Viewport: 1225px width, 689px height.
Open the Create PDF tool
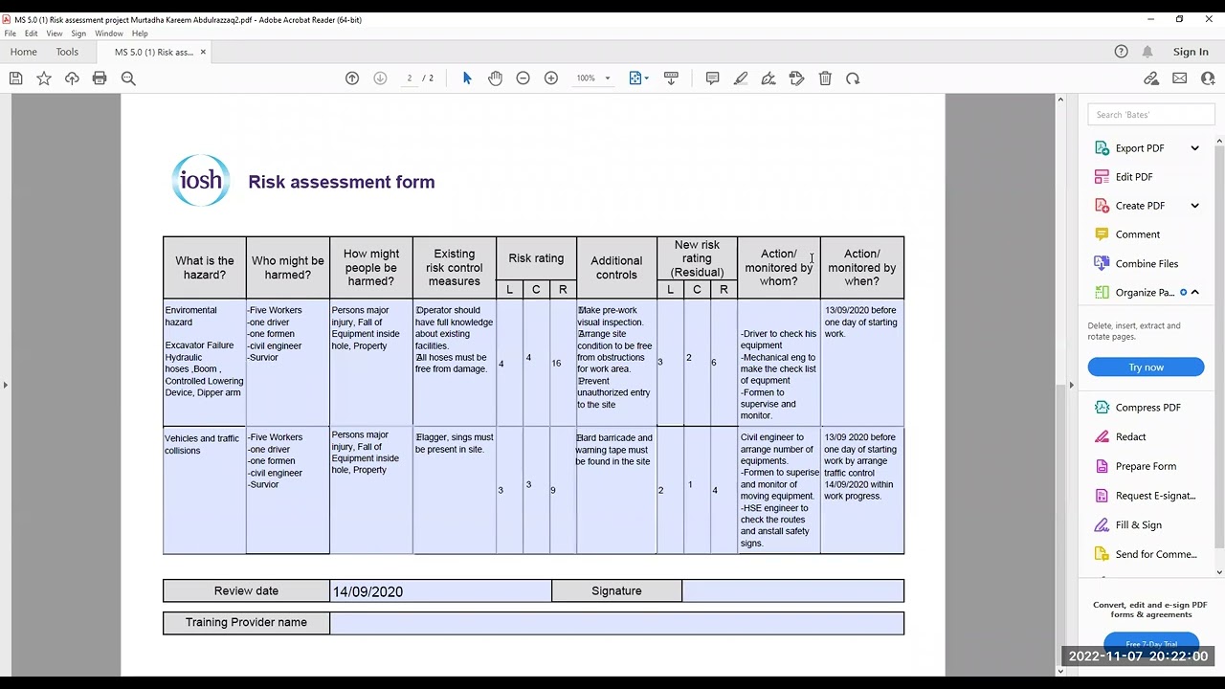(1139, 206)
